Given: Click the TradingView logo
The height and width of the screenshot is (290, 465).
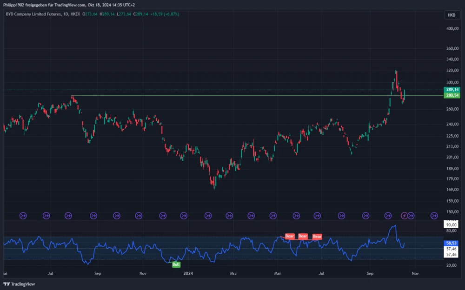Looking at the screenshot, I should point(19,284).
